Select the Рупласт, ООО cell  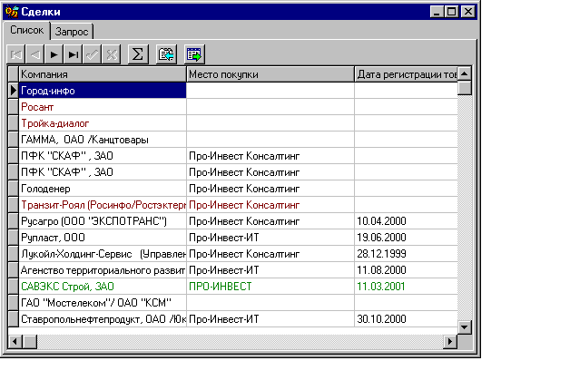click(103, 238)
